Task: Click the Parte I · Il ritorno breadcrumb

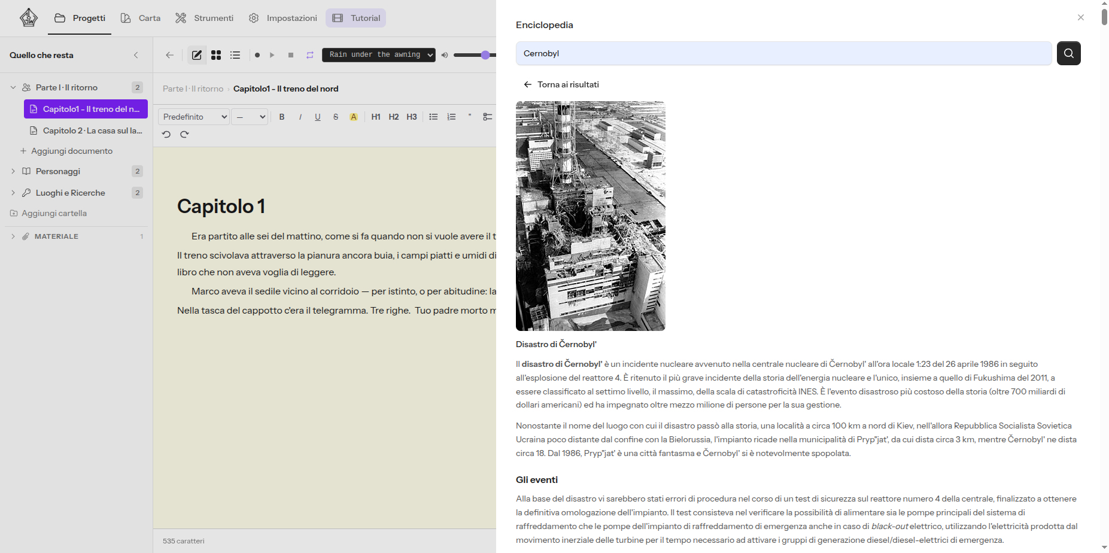Action: [193, 89]
